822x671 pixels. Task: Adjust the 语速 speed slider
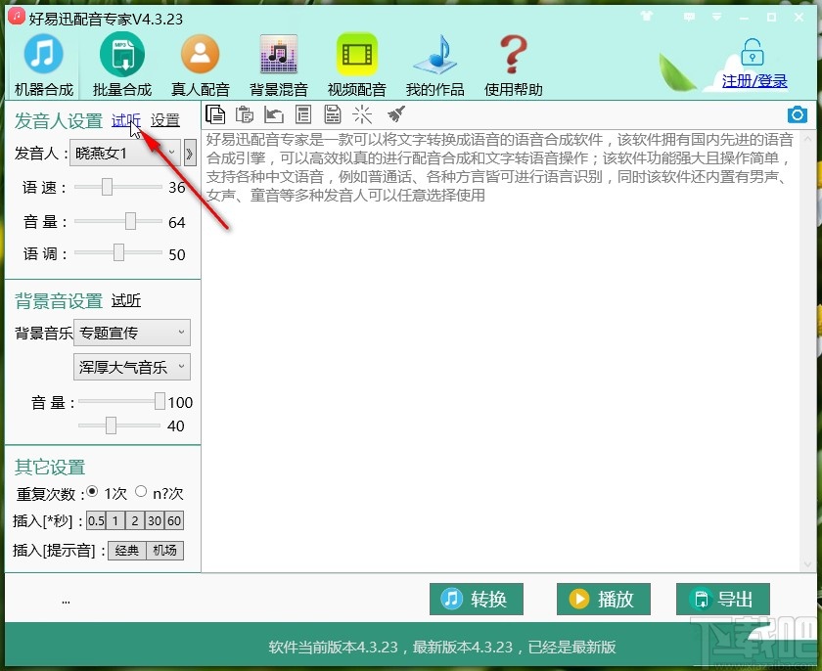107,187
